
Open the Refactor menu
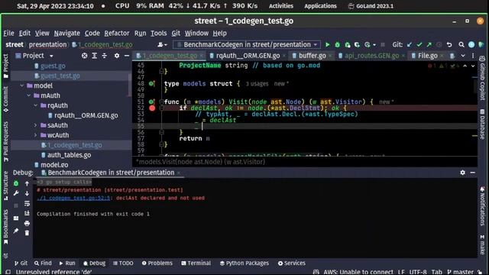(117, 33)
